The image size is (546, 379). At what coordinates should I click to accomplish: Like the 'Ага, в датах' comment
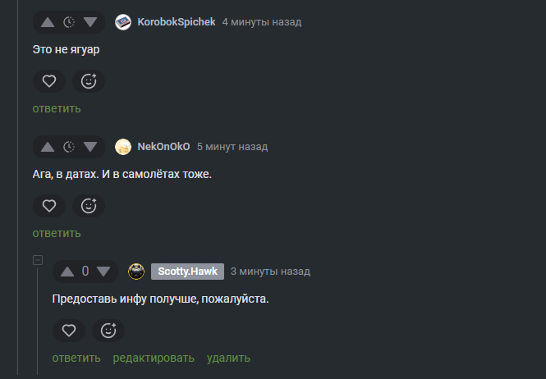(x=49, y=206)
